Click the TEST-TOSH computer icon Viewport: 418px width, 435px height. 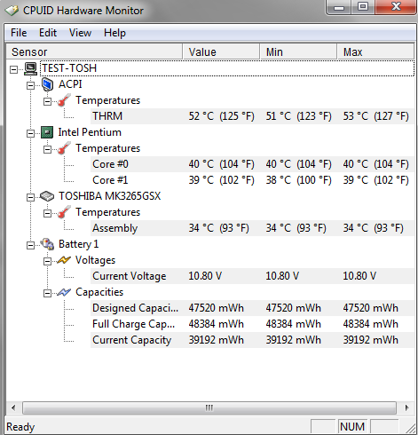click(x=30, y=68)
